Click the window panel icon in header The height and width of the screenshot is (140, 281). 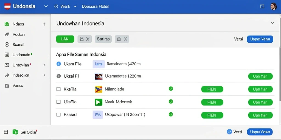[262, 7]
